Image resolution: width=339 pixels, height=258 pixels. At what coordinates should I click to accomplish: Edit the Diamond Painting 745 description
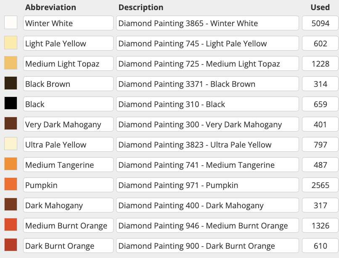pyautogui.click(x=207, y=43)
